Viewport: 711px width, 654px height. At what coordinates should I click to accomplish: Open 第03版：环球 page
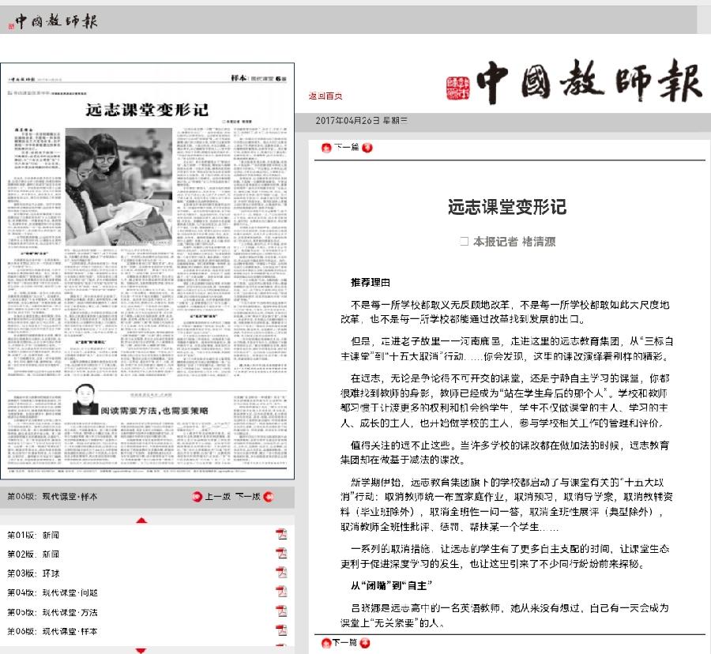[x=33, y=573]
